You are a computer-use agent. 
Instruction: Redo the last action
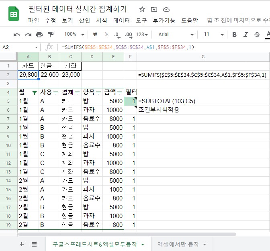pos(28,35)
